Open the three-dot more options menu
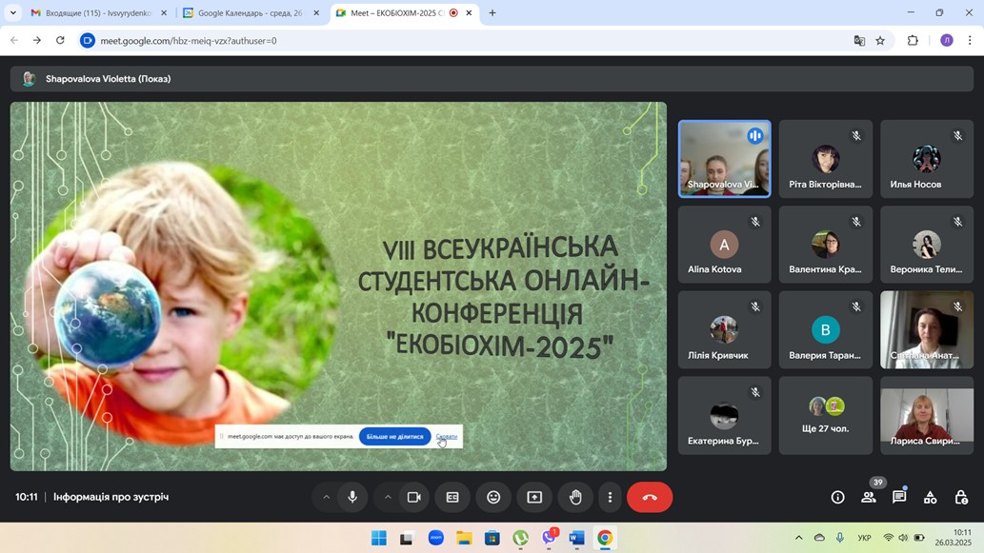The width and height of the screenshot is (984, 553). point(611,497)
